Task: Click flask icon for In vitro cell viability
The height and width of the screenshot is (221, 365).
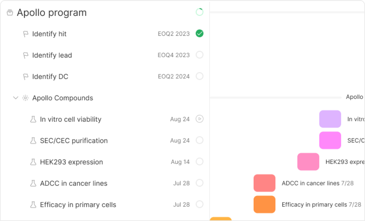Action: [x=33, y=119]
